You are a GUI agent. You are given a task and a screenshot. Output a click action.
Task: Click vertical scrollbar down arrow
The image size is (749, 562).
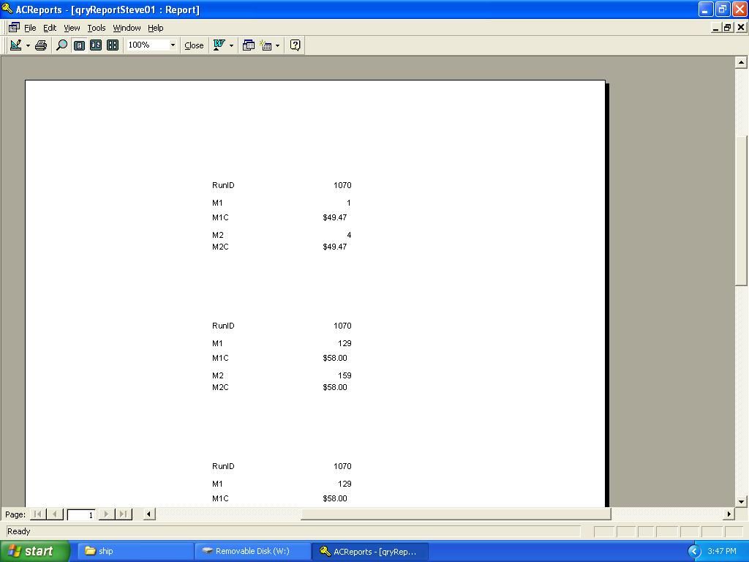(741, 501)
